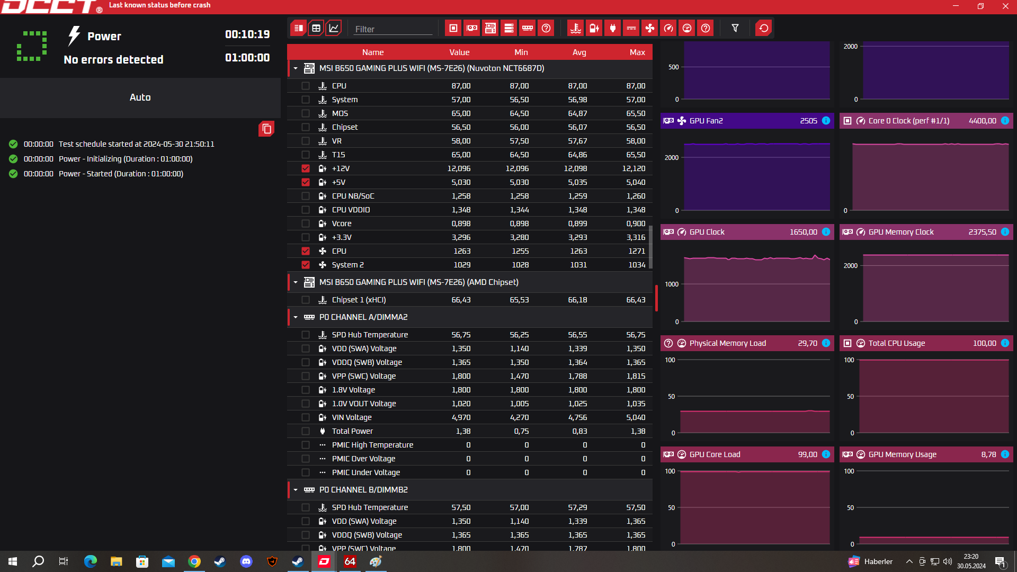Sort table by Name column header

point(372,52)
